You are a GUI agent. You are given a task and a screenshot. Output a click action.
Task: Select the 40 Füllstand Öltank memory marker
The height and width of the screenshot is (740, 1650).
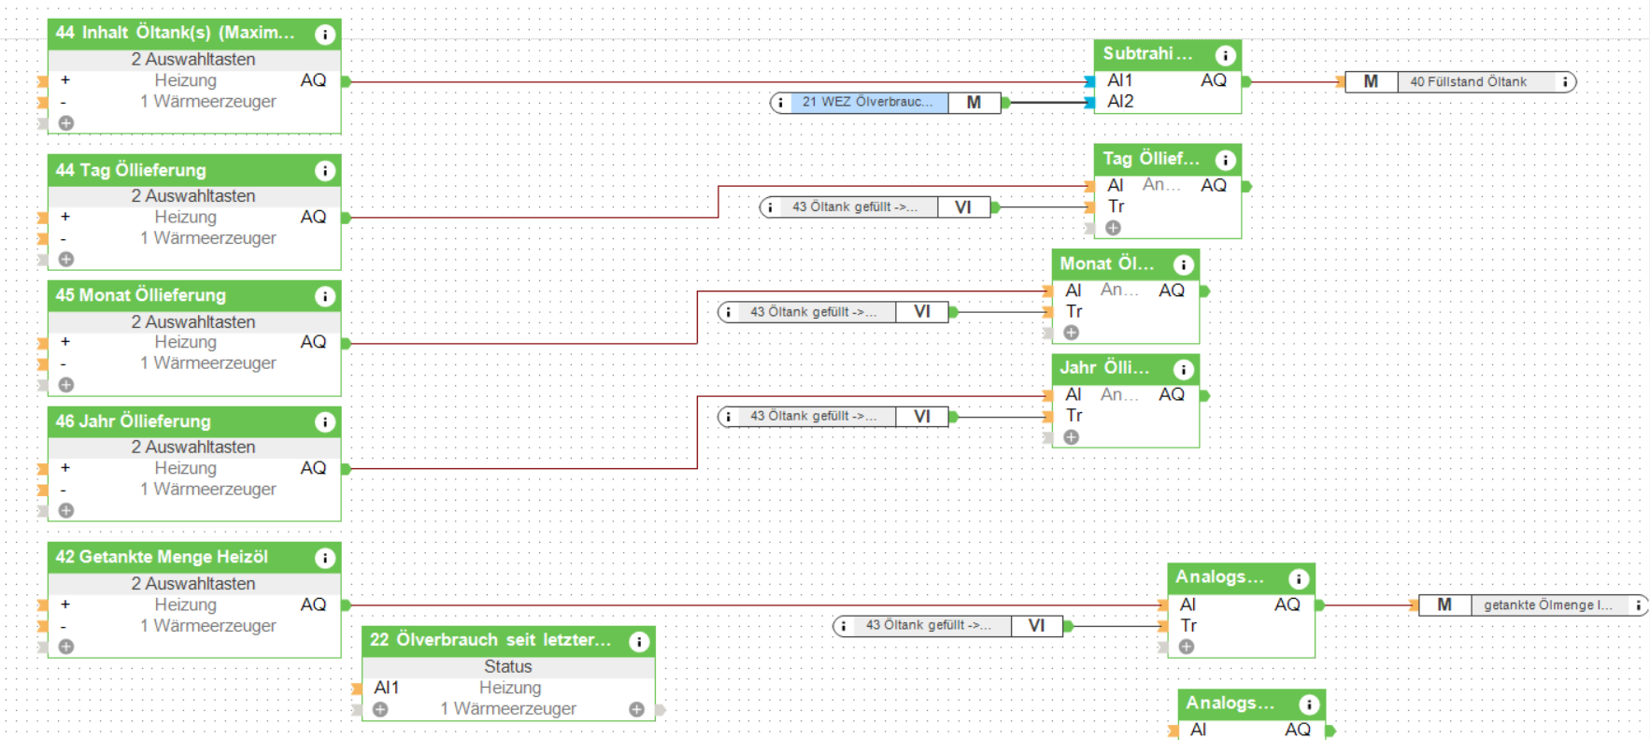1460,82
